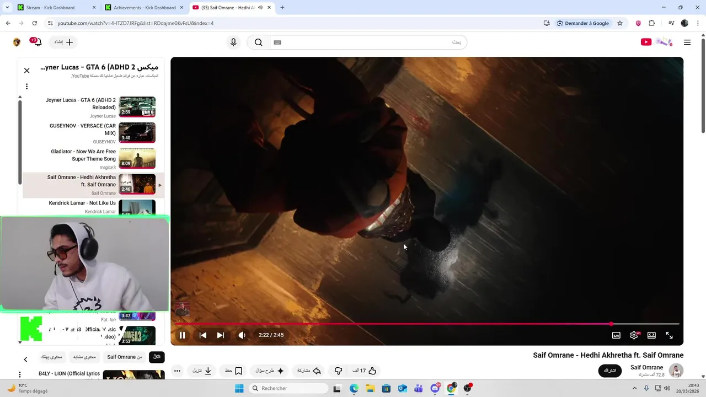The height and width of the screenshot is (397, 706).
Task: Open the Windows Start menu
Action: point(239,389)
